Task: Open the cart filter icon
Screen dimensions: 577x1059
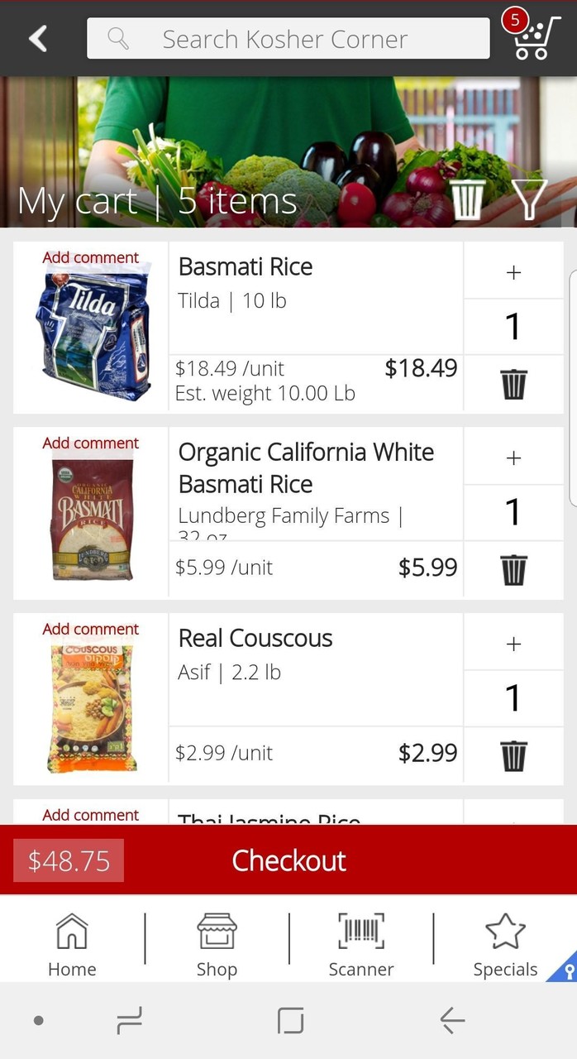Action: pyautogui.click(x=529, y=199)
